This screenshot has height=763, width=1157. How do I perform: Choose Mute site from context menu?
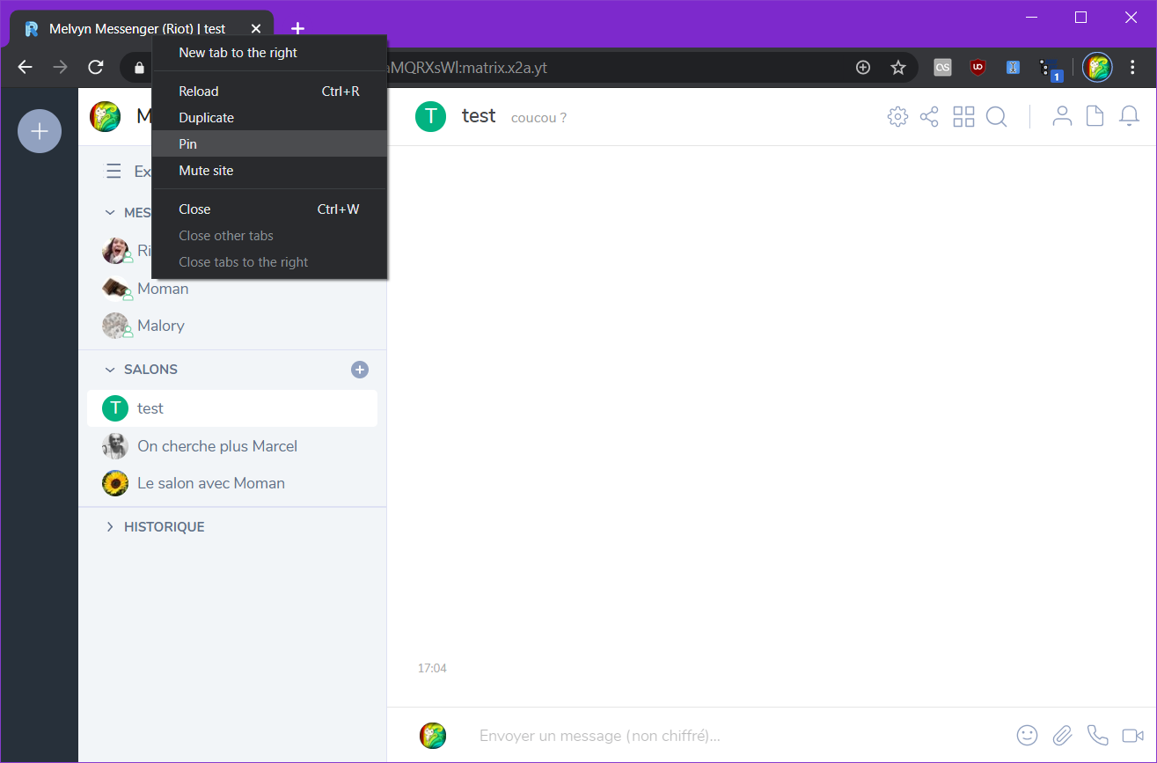(206, 171)
